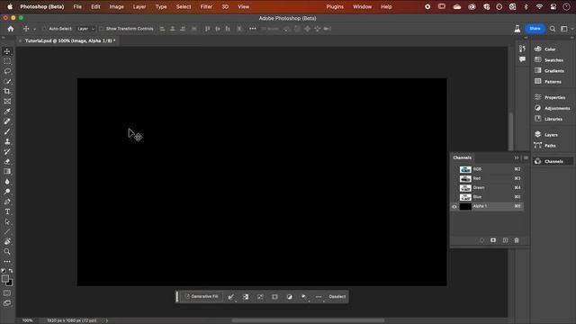This screenshot has height=324, width=576.
Task: Show the Blue channel visibility
Action: [x=454, y=197]
